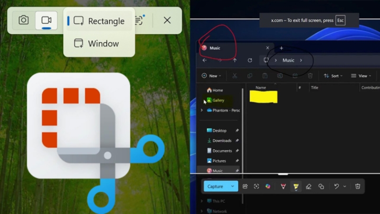Click the share icon in snipping toolbar

(245, 186)
